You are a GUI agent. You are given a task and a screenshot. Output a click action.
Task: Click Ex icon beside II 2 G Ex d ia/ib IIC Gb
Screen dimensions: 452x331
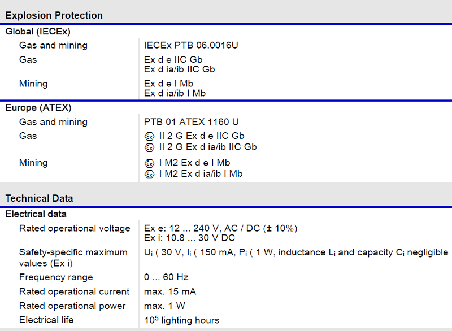click(x=149, y=147)
